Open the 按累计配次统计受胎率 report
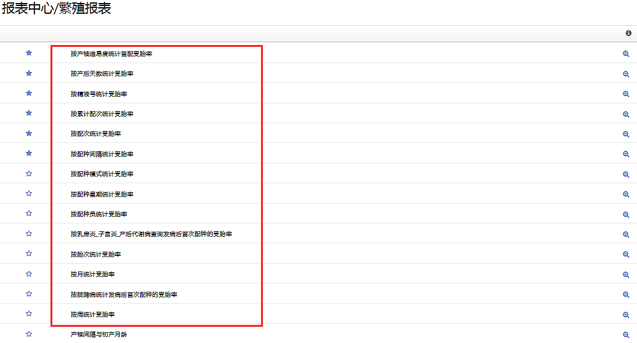The image size is (637, 343). pyautogui.click(x=102, y=114)
